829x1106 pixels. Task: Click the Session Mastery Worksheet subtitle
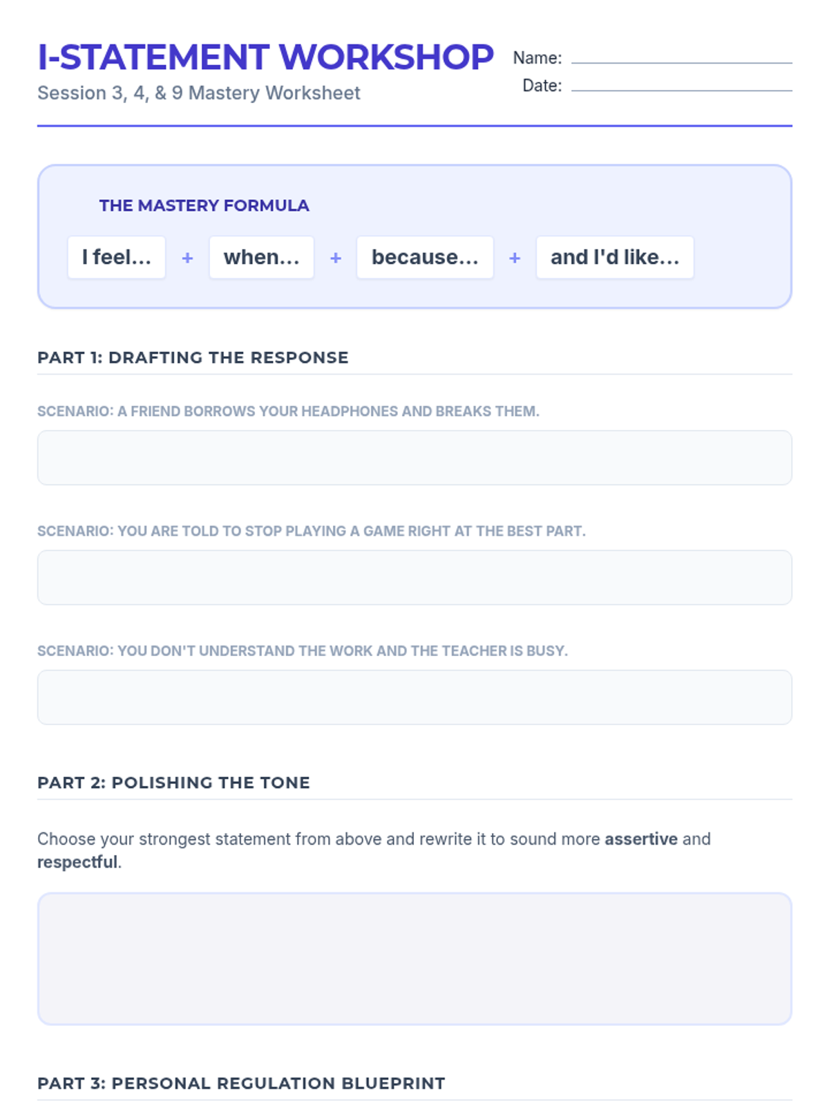pyautogui.click(x=199, y=93)
